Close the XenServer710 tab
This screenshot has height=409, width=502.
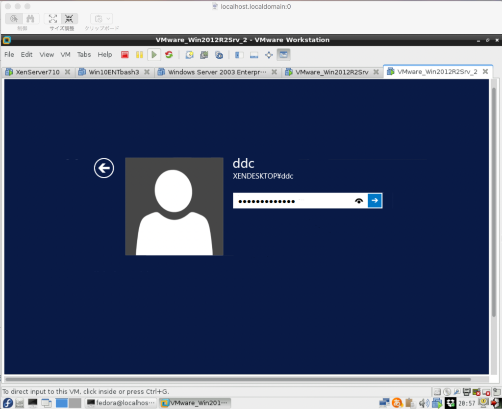click(x=68, y=72)
